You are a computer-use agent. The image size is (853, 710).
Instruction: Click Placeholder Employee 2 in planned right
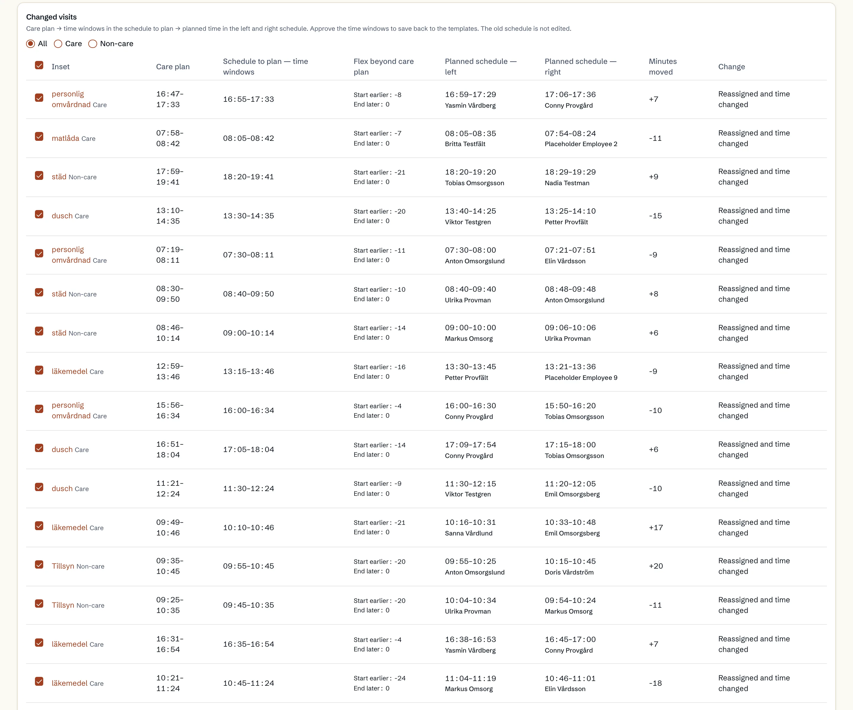[x=581, y=144]
